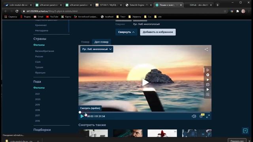Click the large center play button

tap(145, 82)
